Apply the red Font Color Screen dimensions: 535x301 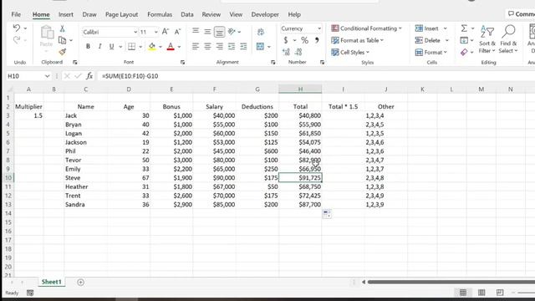click(x=171, y=47)
